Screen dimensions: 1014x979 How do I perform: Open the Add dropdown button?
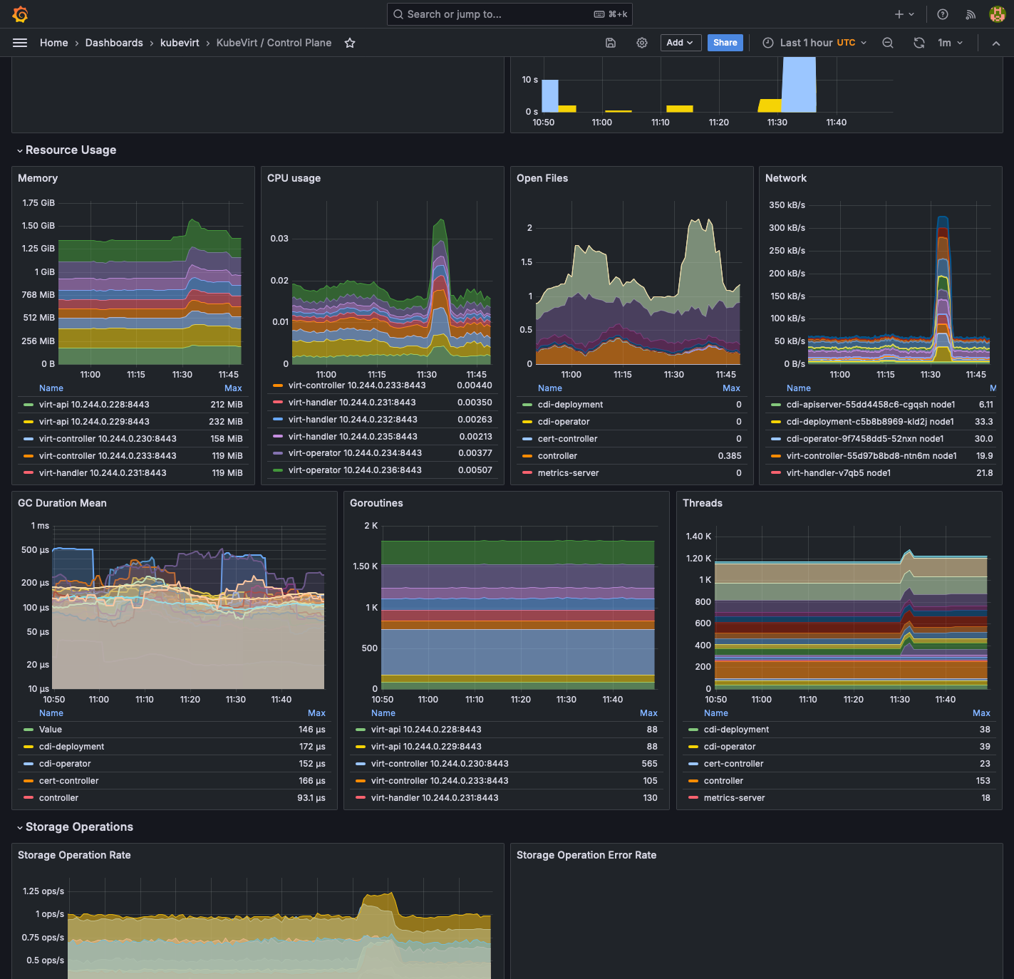pyautogui.click(x=681, y=43)
